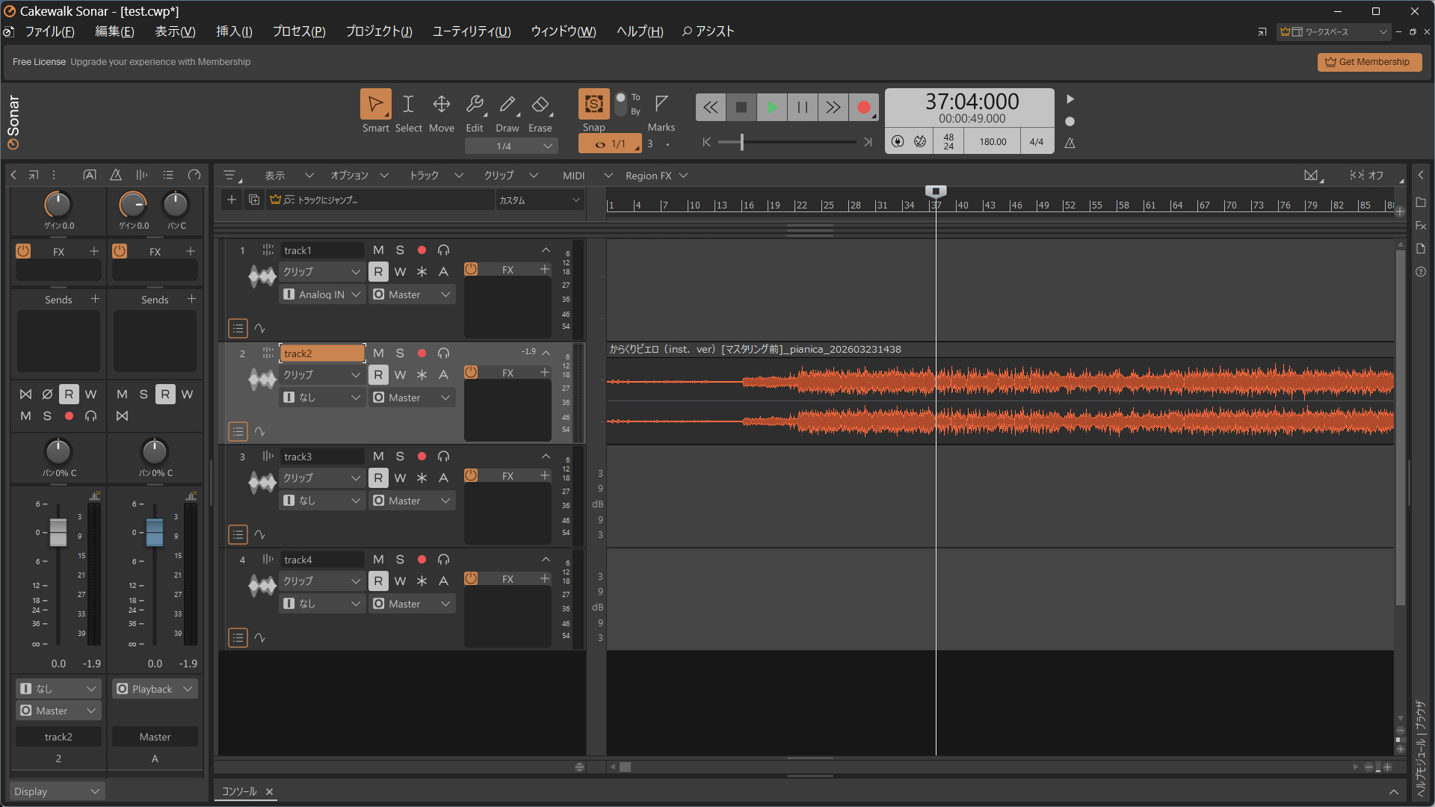The height and width of the screenshot is (807, 1435).
Task: Open ワークスペース workspace dropdown
Action: pos(1334,31)
